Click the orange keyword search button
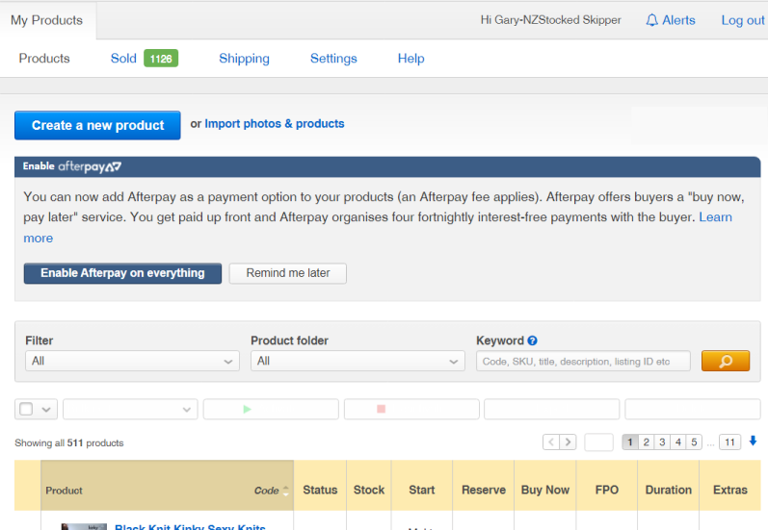 (725, 361)
